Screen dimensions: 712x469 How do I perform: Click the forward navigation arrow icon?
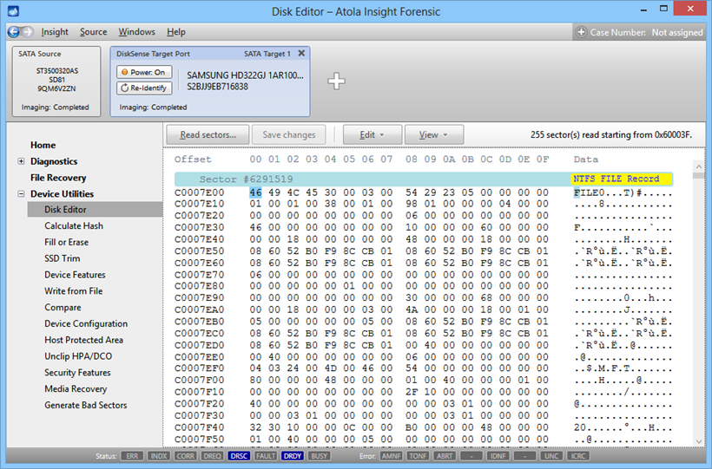pyautogui.click(x=28, y=32)
